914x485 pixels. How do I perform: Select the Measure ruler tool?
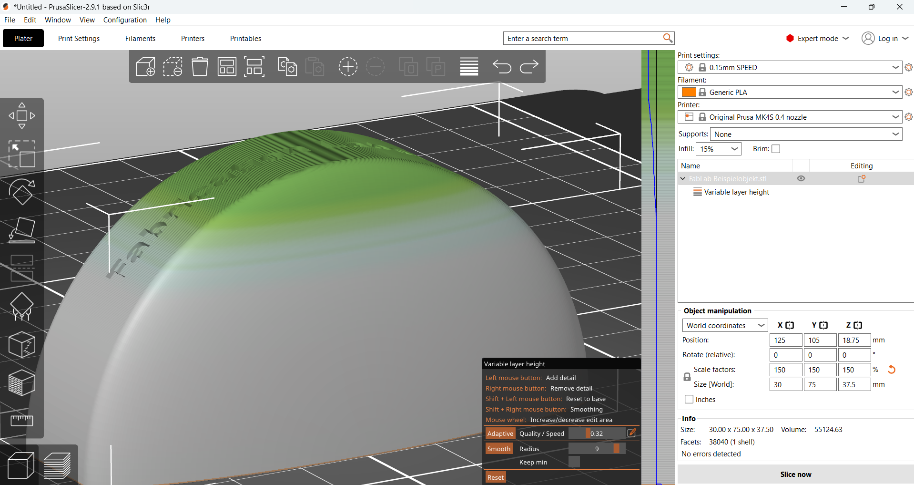pyautogui.click(x=22, y=421)
